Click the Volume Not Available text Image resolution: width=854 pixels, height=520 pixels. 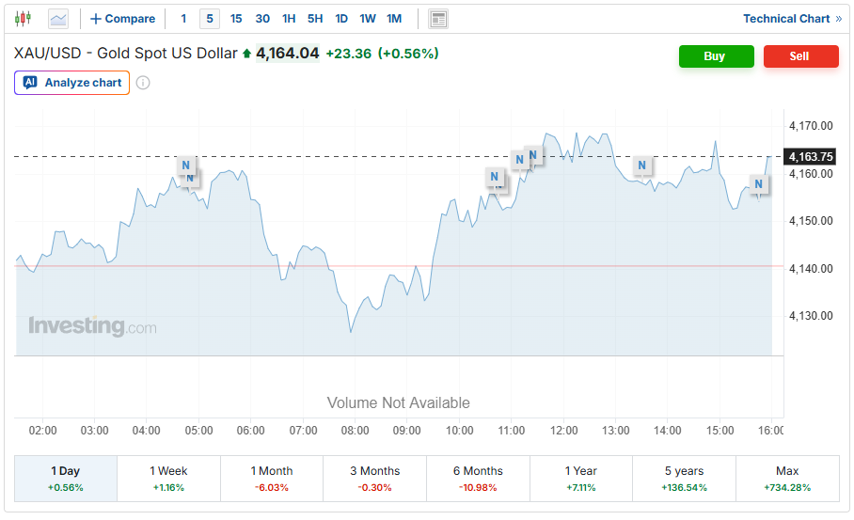[398, 403]
